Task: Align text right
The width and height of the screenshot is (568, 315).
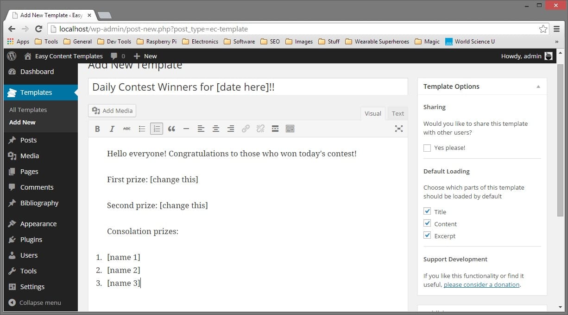Action: click(231, 129)
